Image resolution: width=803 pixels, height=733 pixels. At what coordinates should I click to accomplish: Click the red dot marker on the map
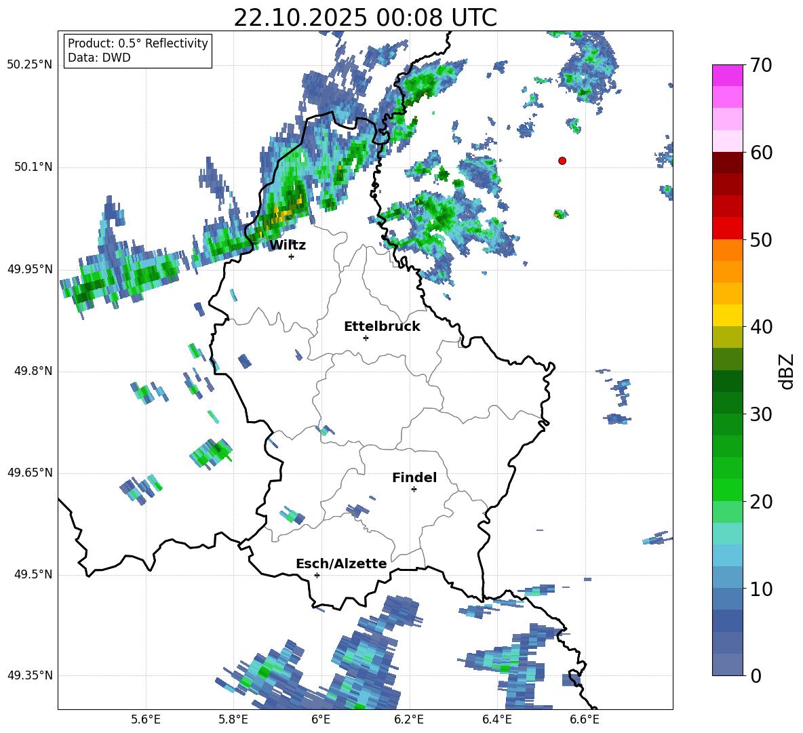pyautogui.click(x=562, y=161)
